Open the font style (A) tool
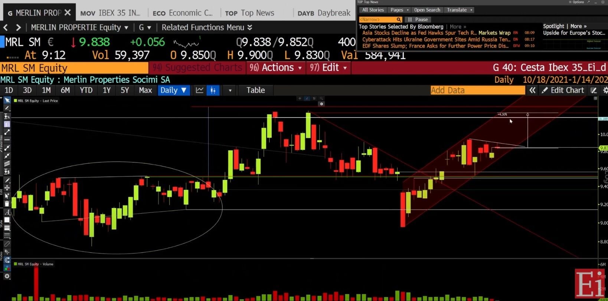Viewport: 608px width, 301px height. pyautogui.click(x=7, y=212)
